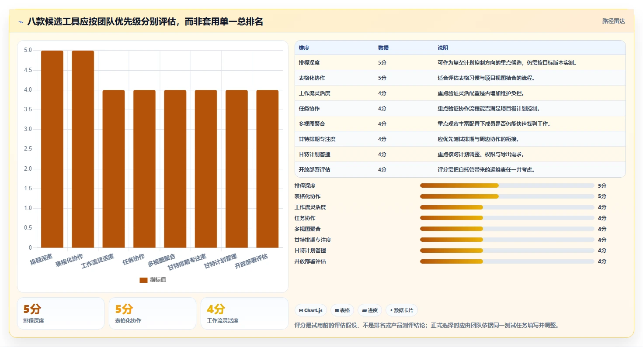Click the 甘特排期专注度 progress bar
This screenshot has width=643, height=347.
pyautogui.click(x=507, y=240)
